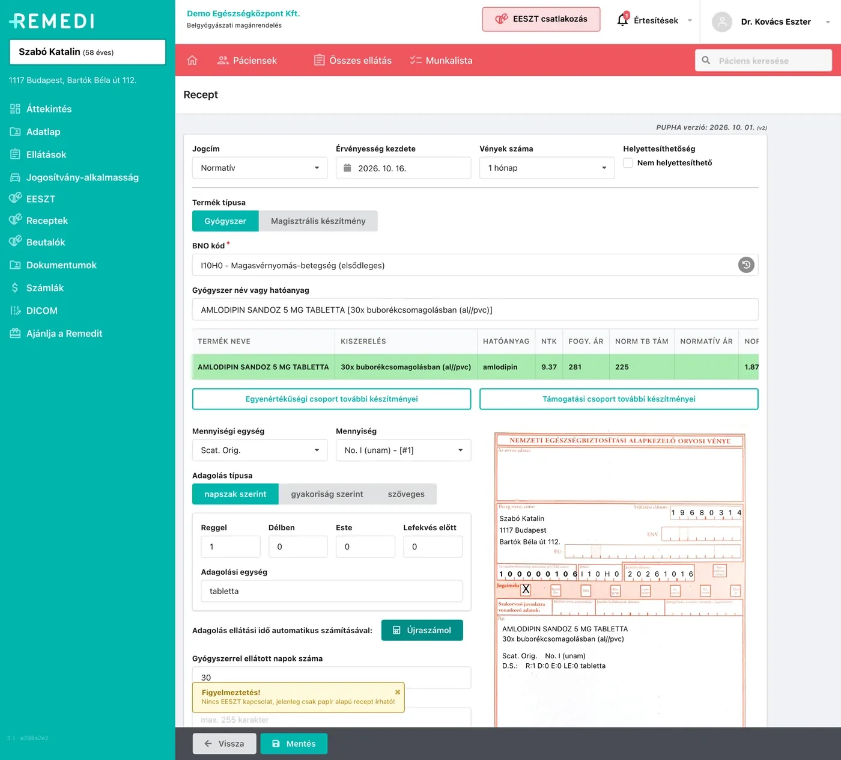Image resolution: width=841 pixels, height=760 pixels.
Task: Open the Vények száma dropdown
Action: (547, 168)
